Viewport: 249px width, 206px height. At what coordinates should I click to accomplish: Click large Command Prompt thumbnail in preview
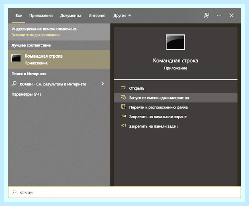176,42
